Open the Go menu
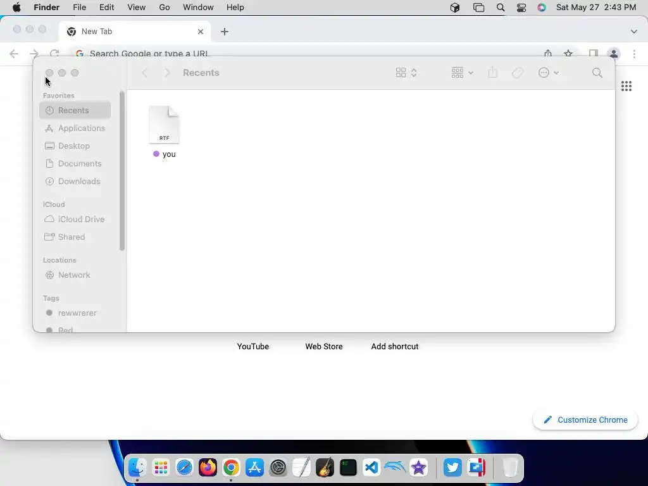648x486 pixels. pyautogui.click(x=165, y=8)
